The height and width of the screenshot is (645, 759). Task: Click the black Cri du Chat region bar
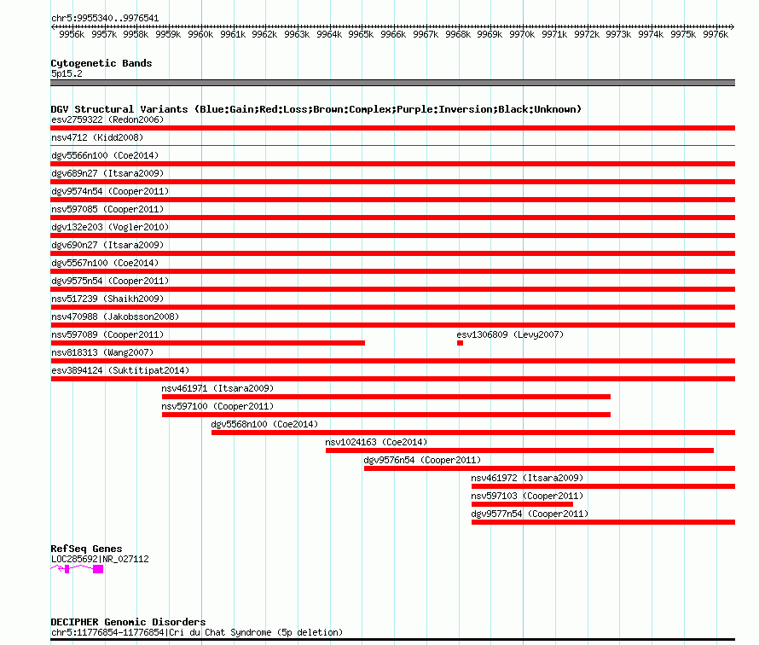[392, 640]
